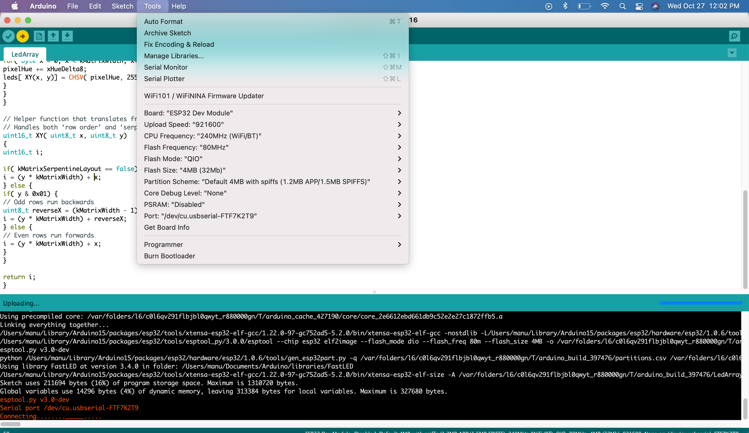
Task: Expand Core Debug Level submenu
Action: pyautogui.click(x=273, y=193)
